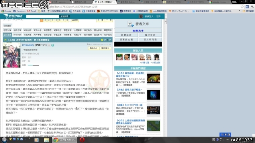Image resolution: width=255 pixels, height=143 pixels.
Task: Open the Facebook bookmark
Action: (x=20, y=11)
